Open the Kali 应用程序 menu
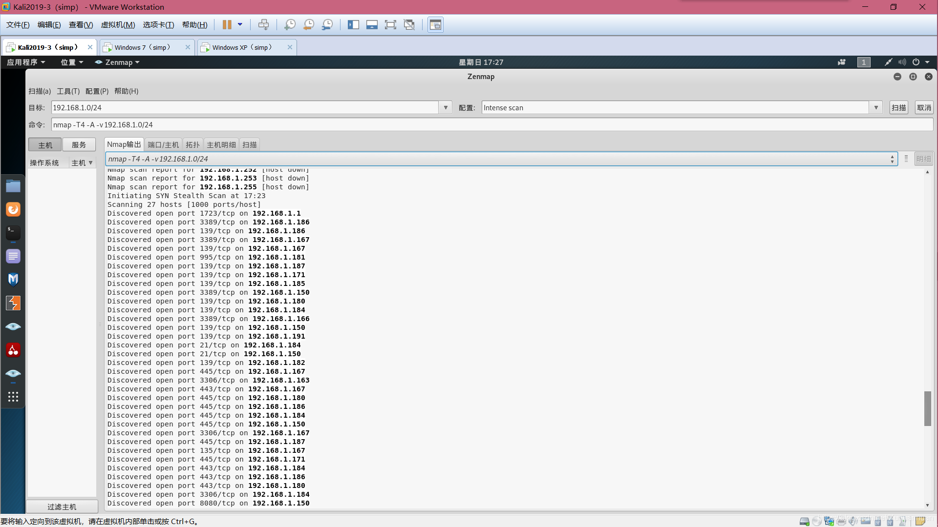The height and width of the screenshot is (527, 938). click(x=26, y=62)
